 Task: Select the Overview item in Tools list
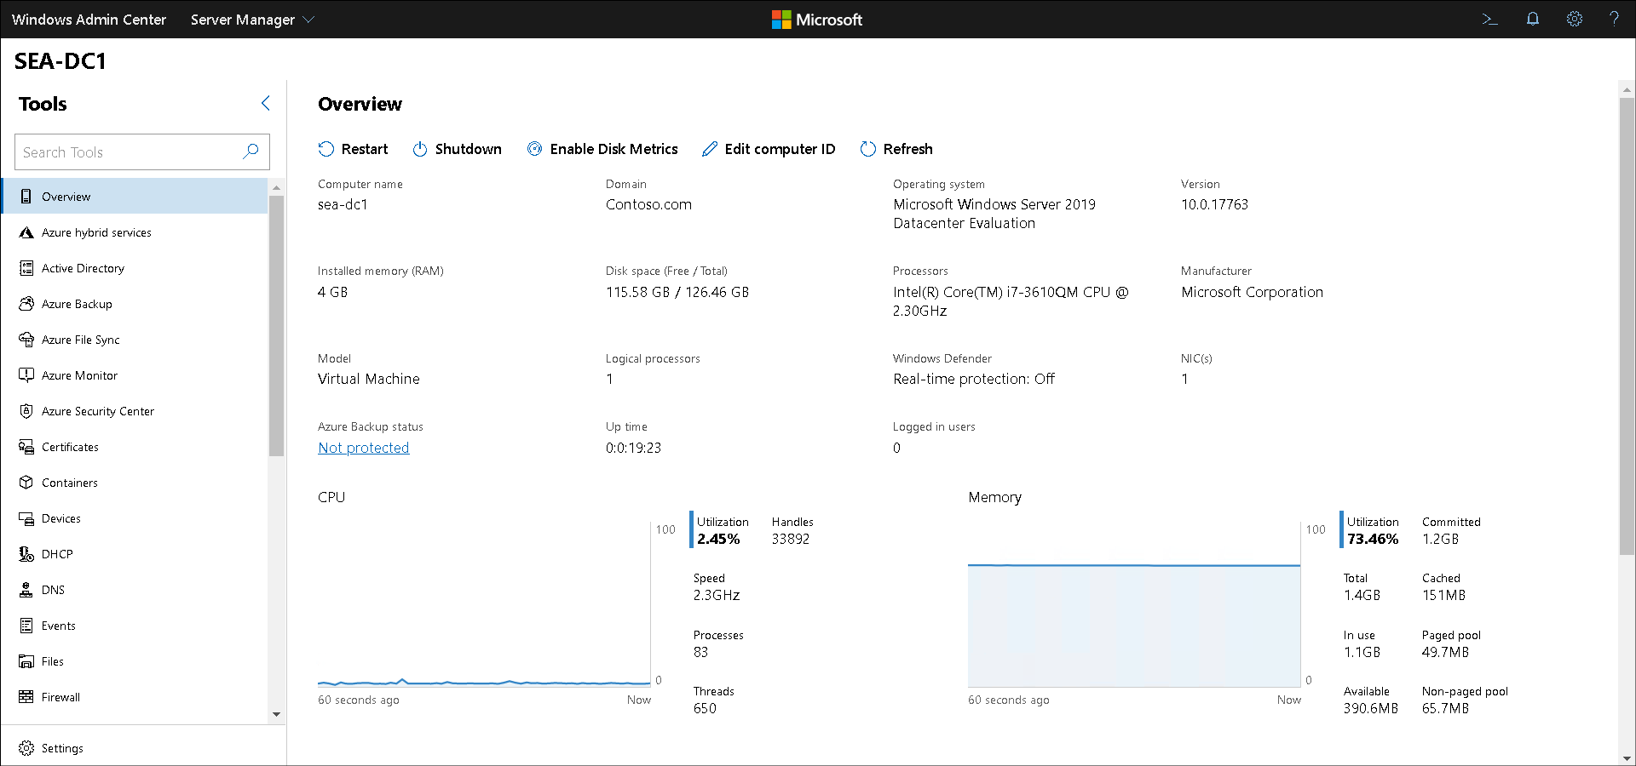pos(66,196)
